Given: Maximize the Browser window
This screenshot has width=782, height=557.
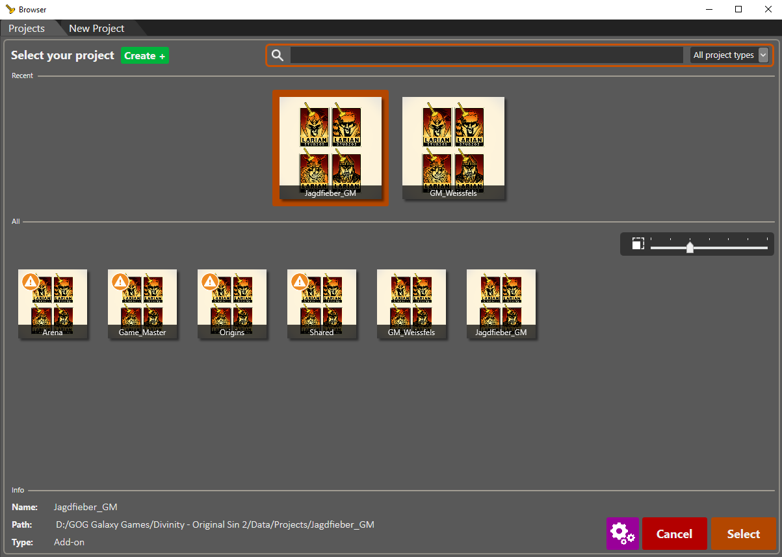Looking at the screenshot, I should pos(738,9).
